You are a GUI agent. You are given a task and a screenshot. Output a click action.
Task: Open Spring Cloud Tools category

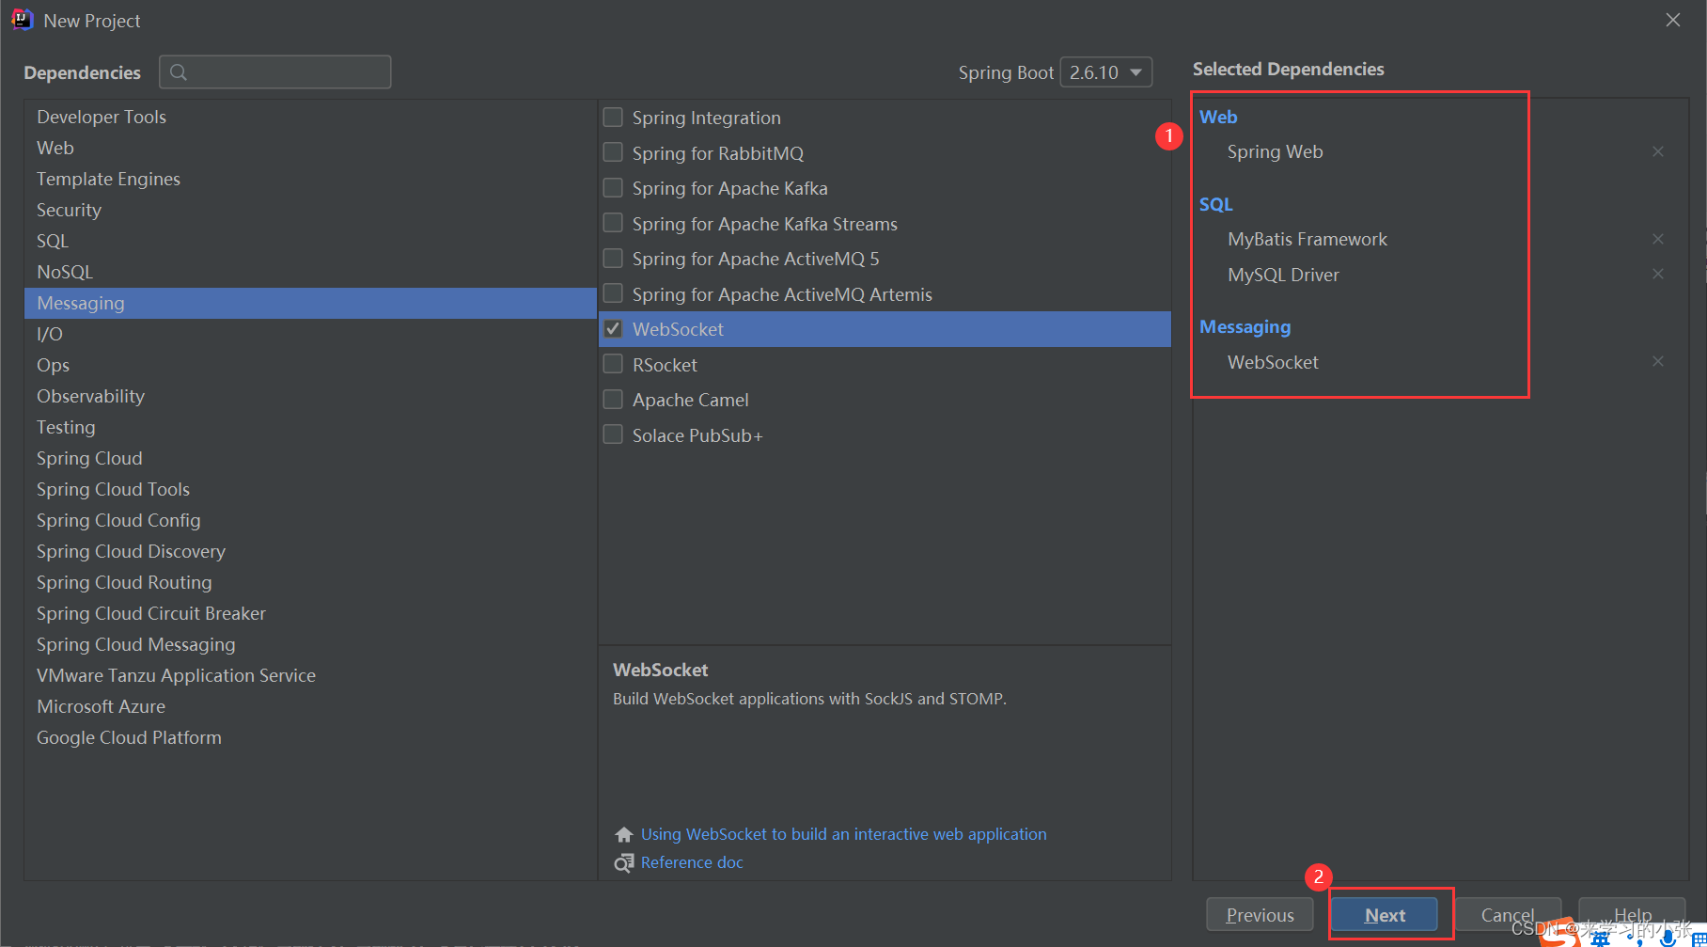[310, 489]
